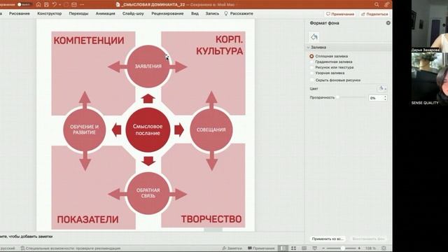Click the Восстановить фон button
This screenshot has height=252, width=448.
tap(368, 239)
